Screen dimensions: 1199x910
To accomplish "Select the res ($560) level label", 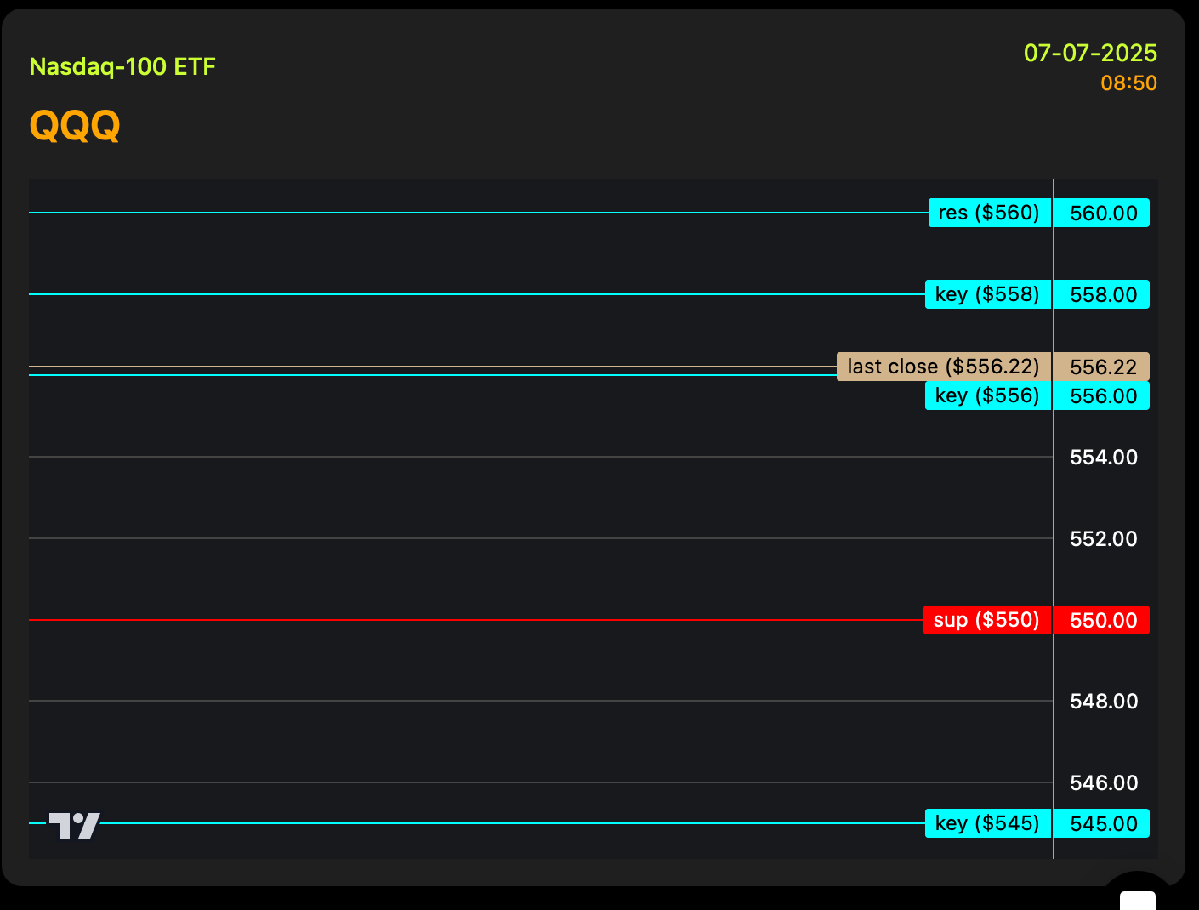I will [990, 213].
